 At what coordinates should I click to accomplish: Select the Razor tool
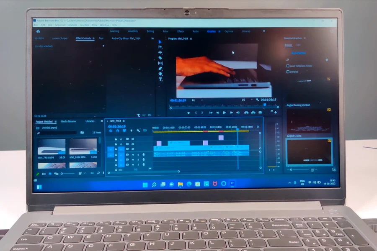click(x=160, y=58)
